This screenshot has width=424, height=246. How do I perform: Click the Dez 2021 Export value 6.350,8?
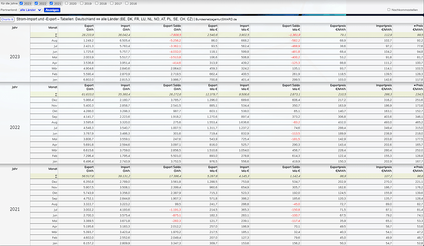coord(88,182)
